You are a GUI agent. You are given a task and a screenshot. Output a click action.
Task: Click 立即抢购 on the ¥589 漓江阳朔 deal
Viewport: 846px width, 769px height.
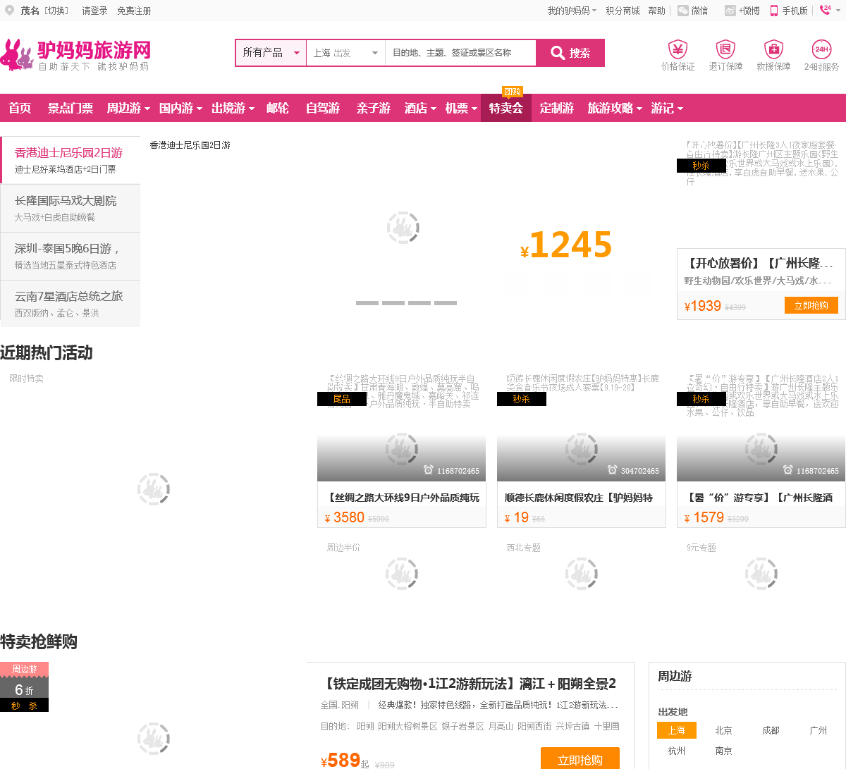(x=580, y=758)
